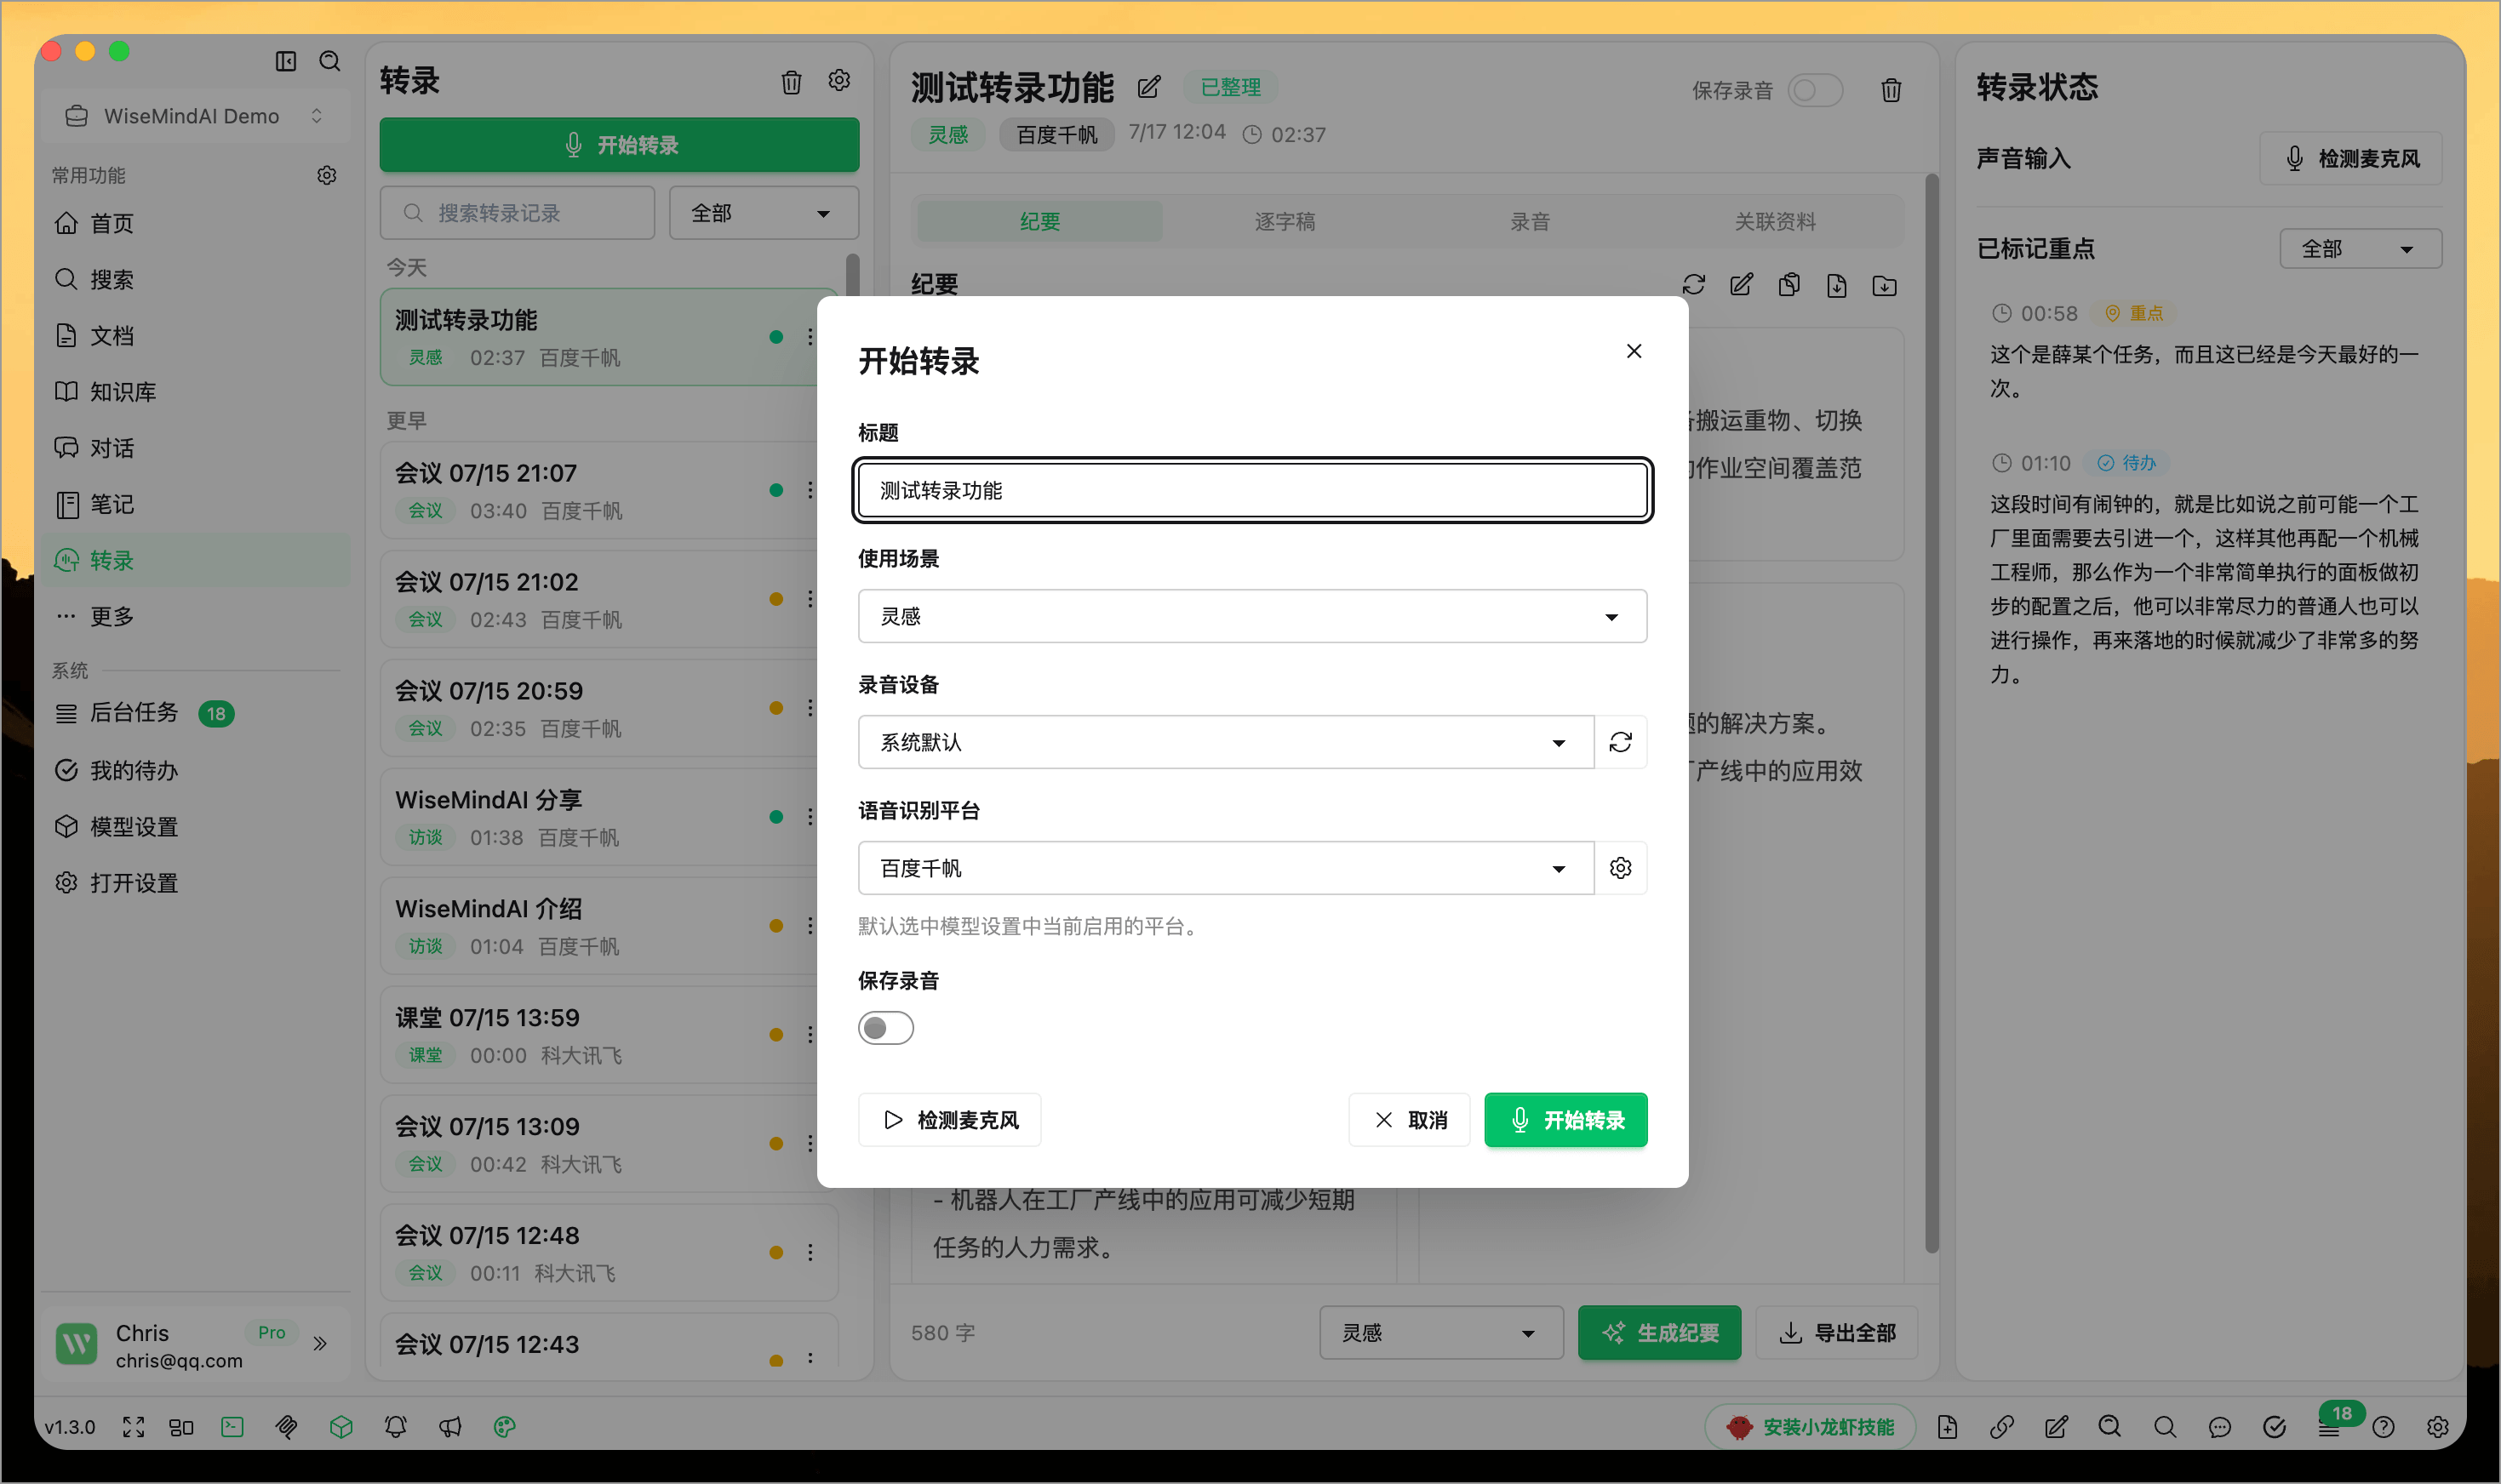2501x1484 pixels.
Task: Open megaphone announcements icon
Action: point(450,1427)
